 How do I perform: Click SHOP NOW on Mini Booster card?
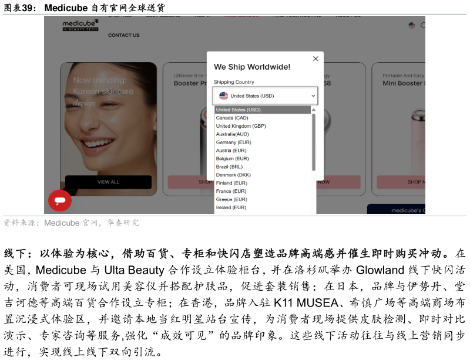401,182
